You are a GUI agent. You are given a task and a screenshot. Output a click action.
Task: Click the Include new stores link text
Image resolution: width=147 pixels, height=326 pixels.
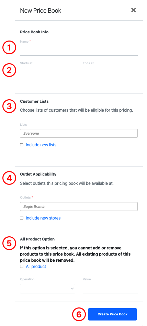point(43,218)
